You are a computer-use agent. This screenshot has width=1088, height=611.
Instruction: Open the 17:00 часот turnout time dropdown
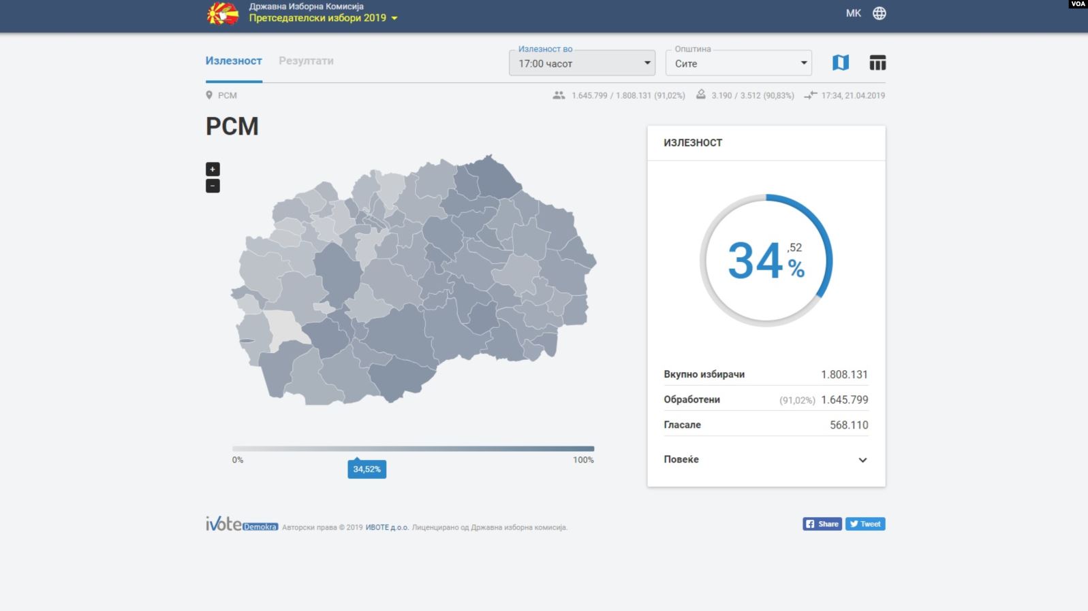click(582, 63)
